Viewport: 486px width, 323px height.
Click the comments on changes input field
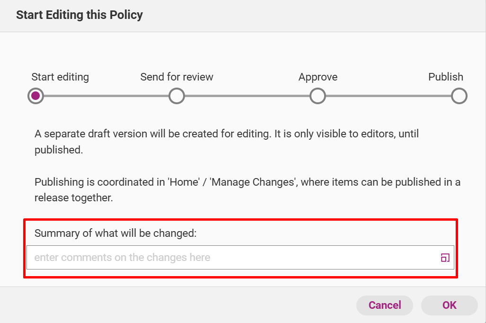pos(240,258)
